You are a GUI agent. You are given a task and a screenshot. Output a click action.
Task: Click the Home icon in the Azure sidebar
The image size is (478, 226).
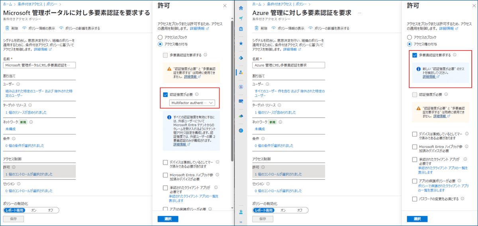(x=241, y=8)
